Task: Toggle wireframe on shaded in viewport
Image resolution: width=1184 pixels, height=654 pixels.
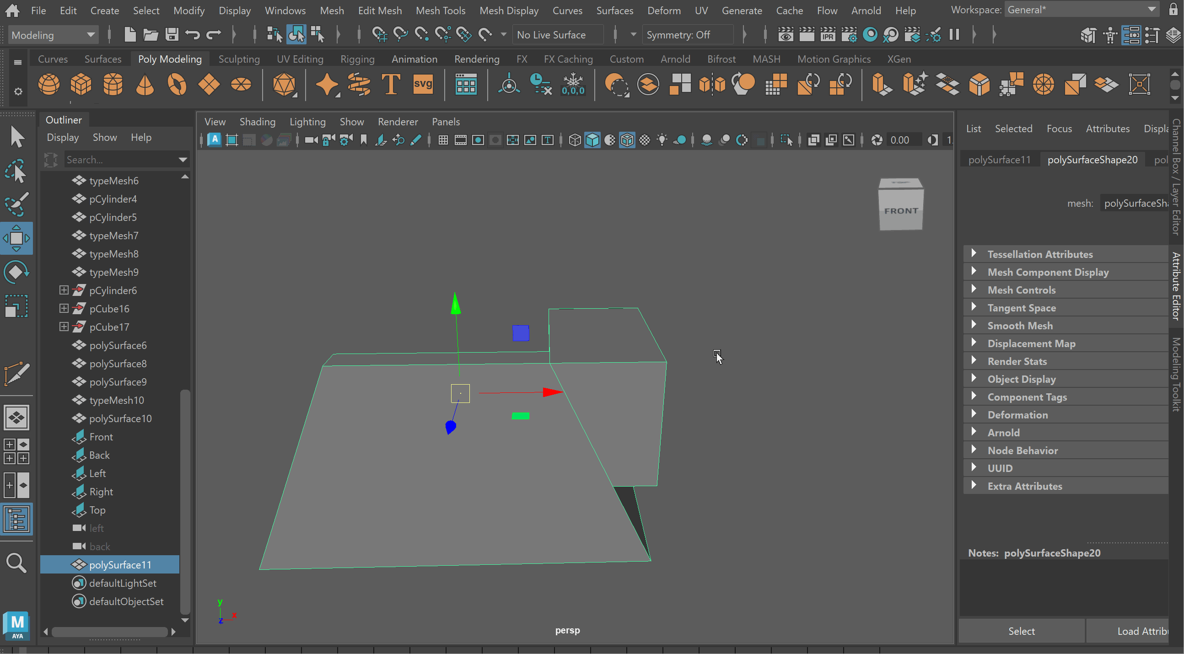Action: point(627,140)
